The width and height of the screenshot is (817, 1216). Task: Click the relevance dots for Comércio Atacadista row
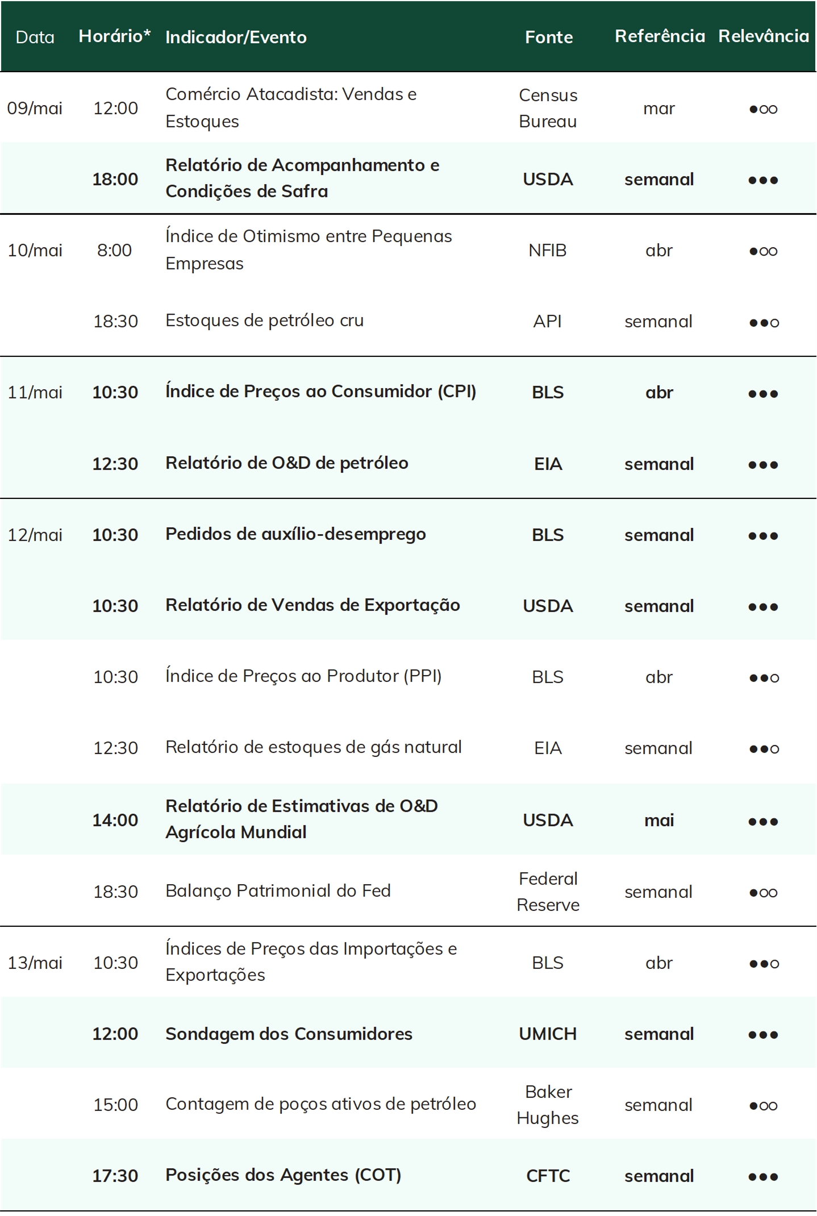click(763, 109)
